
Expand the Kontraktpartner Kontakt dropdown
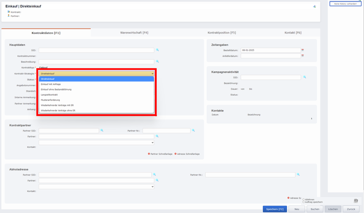[96, 143]
